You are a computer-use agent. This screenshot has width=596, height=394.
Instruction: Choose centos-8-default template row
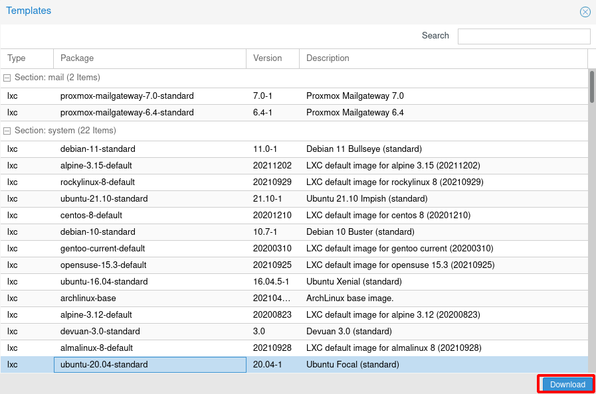click(91, 216)
